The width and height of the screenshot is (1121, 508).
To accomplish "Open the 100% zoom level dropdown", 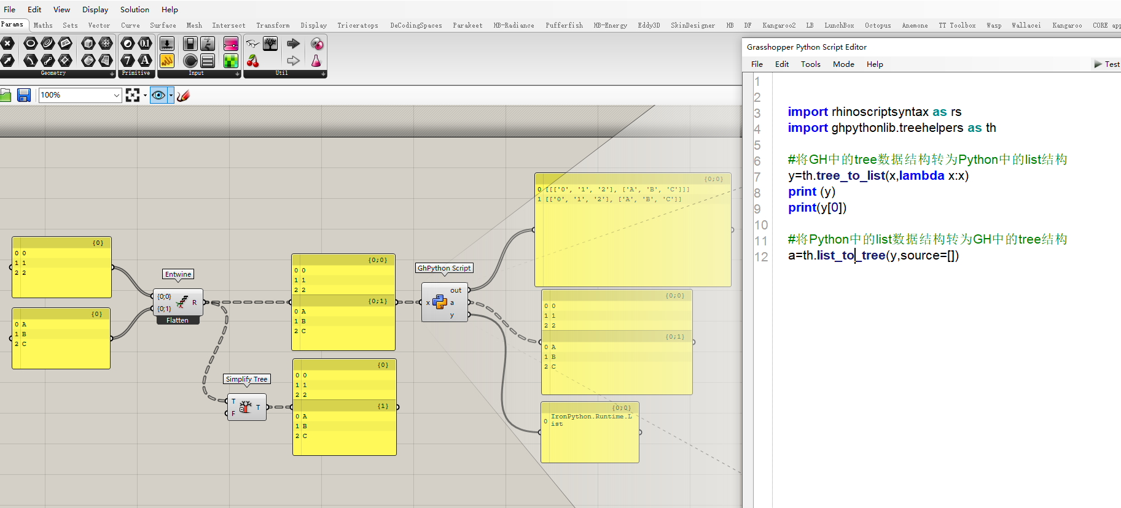I will (117, 95).
